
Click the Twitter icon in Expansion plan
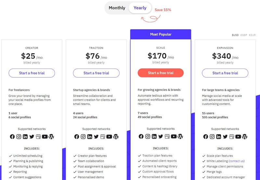225,136
